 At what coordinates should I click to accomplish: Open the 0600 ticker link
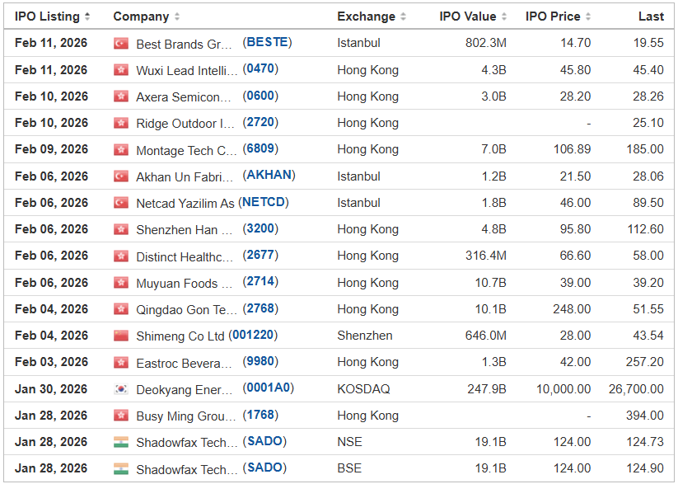(x=260, y=96)
